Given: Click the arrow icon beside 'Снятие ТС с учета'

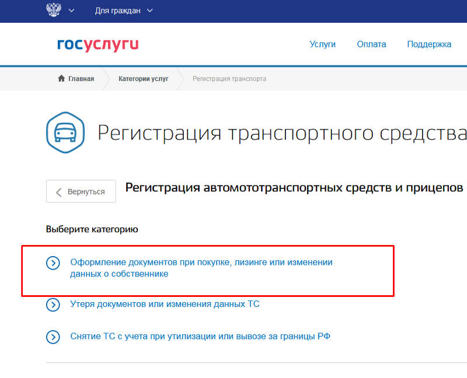Looking at the screenshot, I should (x=53, y=337).
